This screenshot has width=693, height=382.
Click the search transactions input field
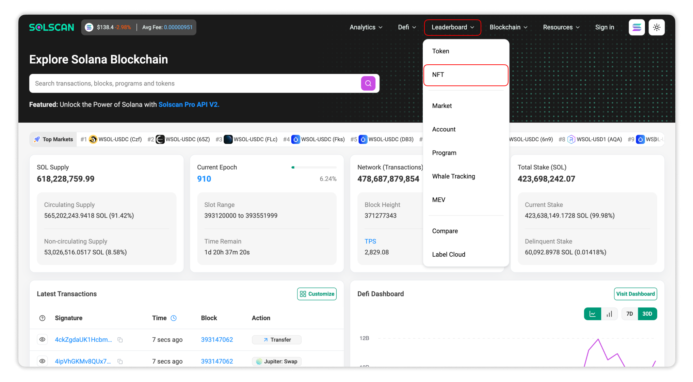(x=191, y=83)
